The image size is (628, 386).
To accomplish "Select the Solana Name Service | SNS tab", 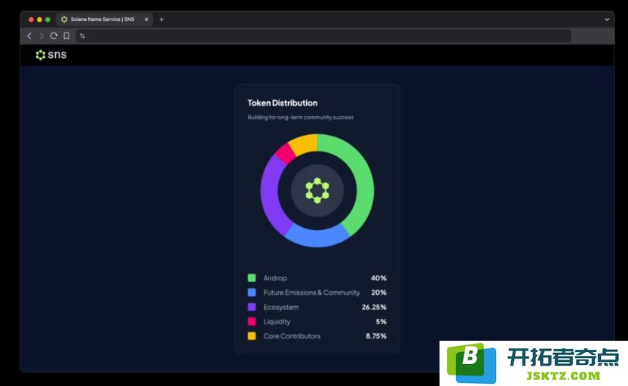I will pos(105,19).
